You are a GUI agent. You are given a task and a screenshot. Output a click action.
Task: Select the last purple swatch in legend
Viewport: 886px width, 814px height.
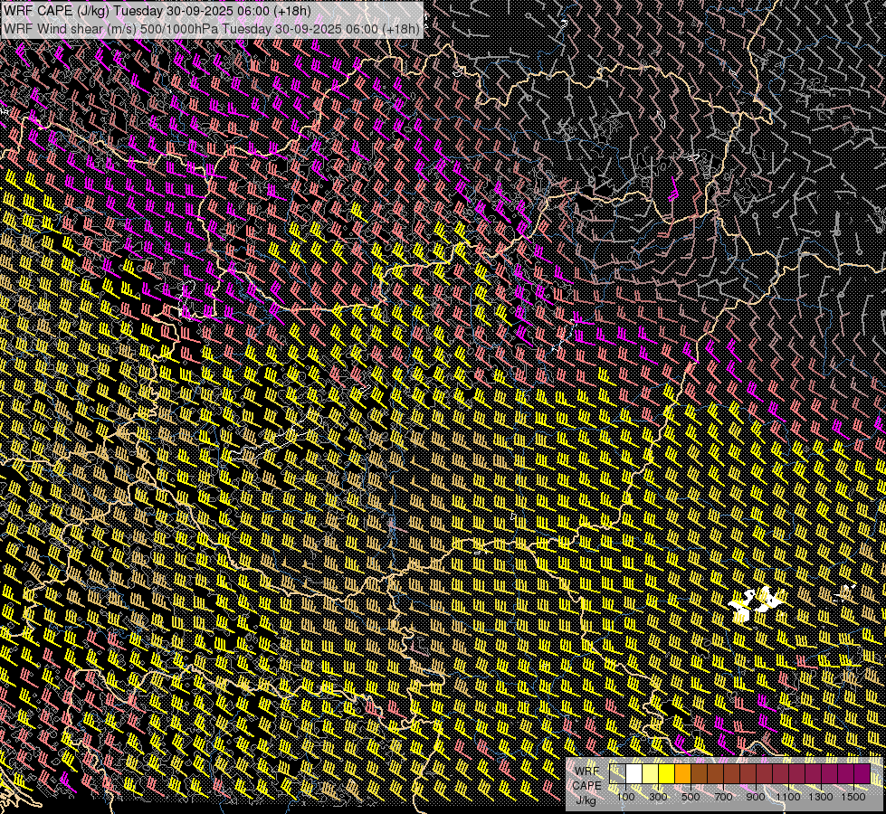click(862, 774)
